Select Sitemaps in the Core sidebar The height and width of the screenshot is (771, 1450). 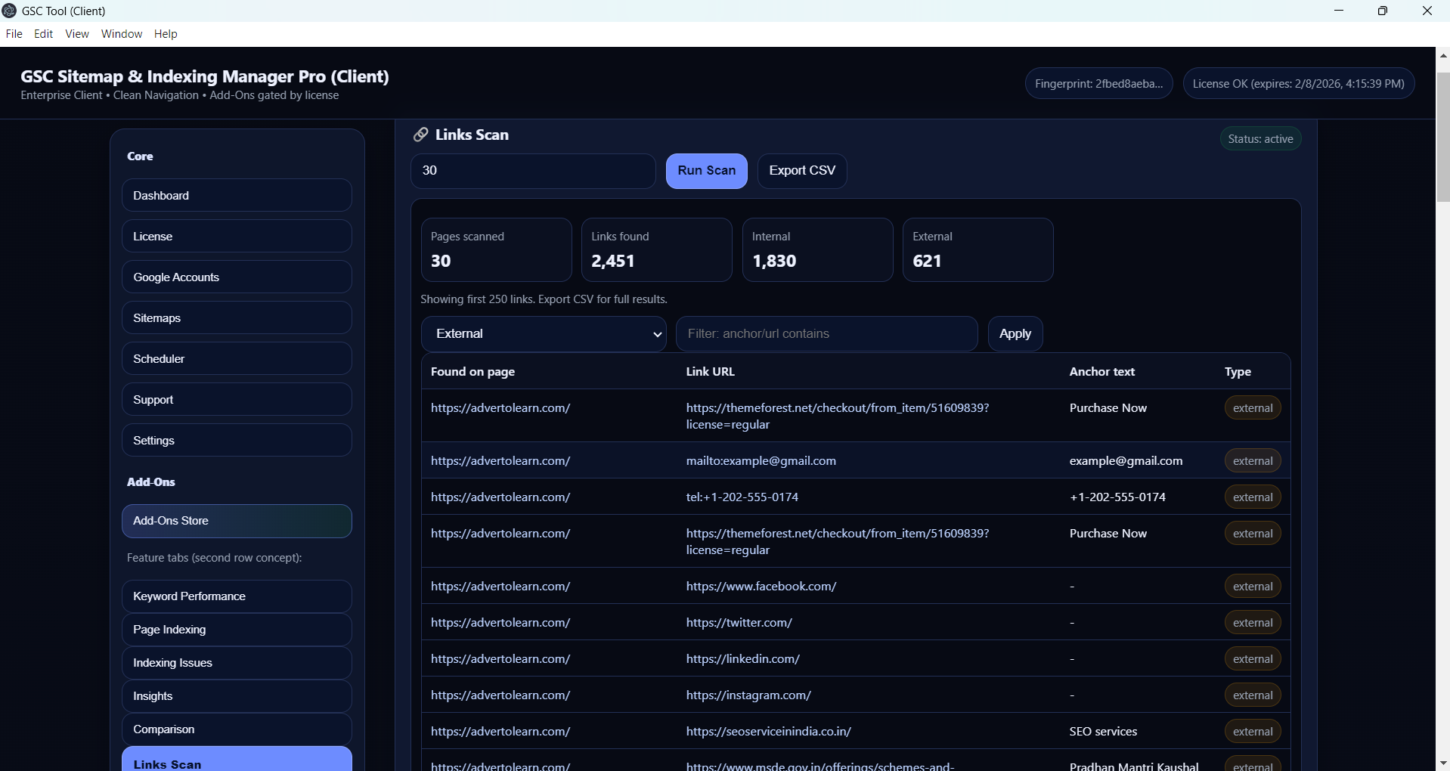point(236,318)
